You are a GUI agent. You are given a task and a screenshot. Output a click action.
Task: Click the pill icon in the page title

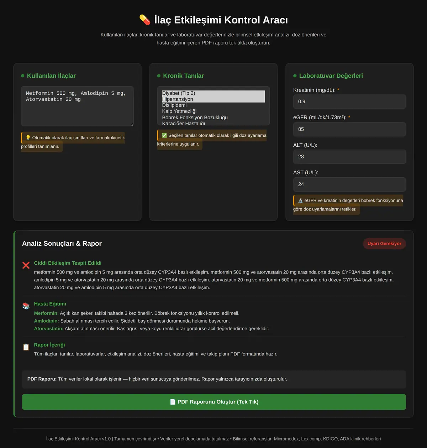[145, 20]
